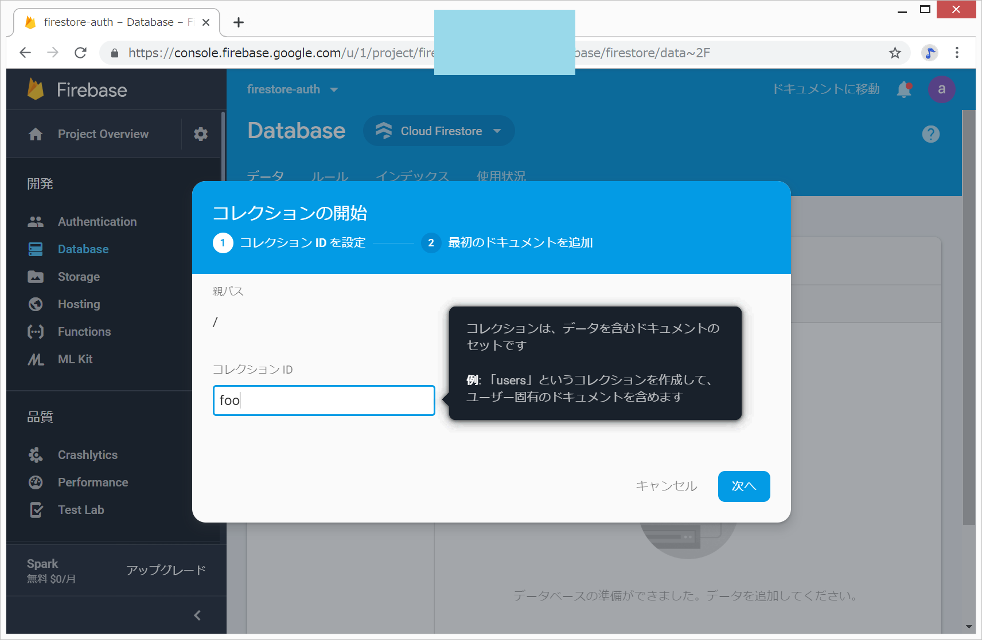Click the 開発 section heading
The height and width of the screenshot is (640, 982).
(x=40, y=184)
